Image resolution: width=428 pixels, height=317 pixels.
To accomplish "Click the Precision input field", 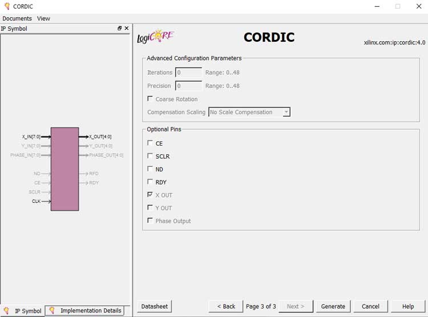I will click(x=189, y=86).
